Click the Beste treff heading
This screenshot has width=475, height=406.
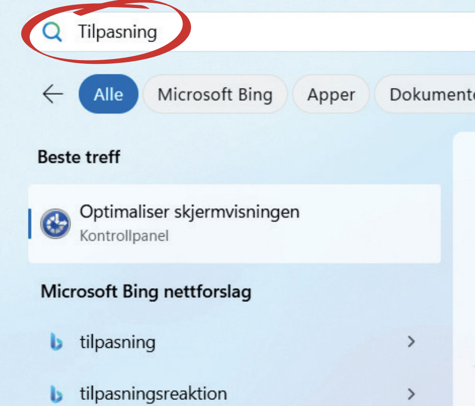click(x=79, y=157)
